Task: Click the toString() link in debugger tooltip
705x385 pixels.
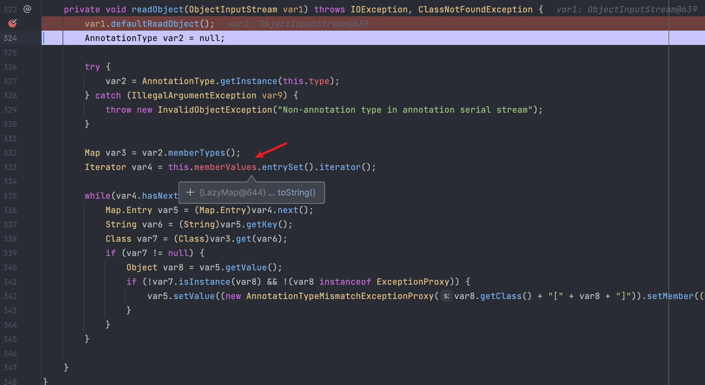Action: [296, 192]
